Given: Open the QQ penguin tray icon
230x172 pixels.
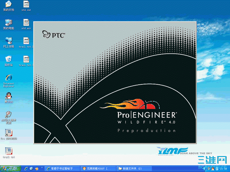Looking at the screenshot, I should coord(213,169).
